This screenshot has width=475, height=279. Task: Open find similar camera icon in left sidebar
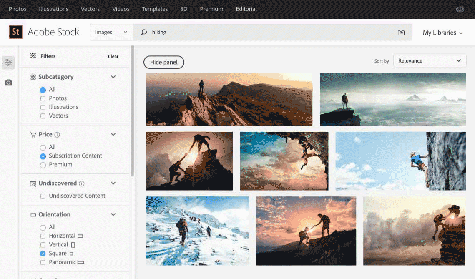(x=8, y=83)
